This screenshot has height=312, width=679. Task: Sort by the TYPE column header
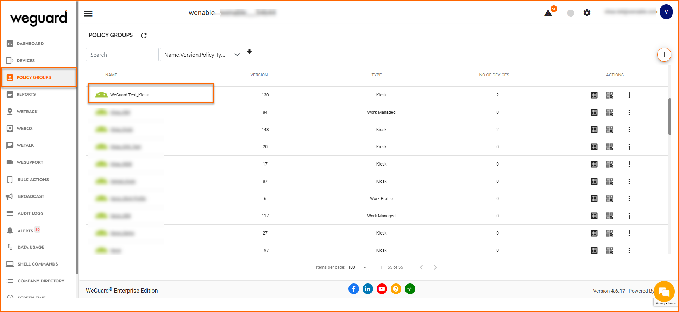(377, 75)
